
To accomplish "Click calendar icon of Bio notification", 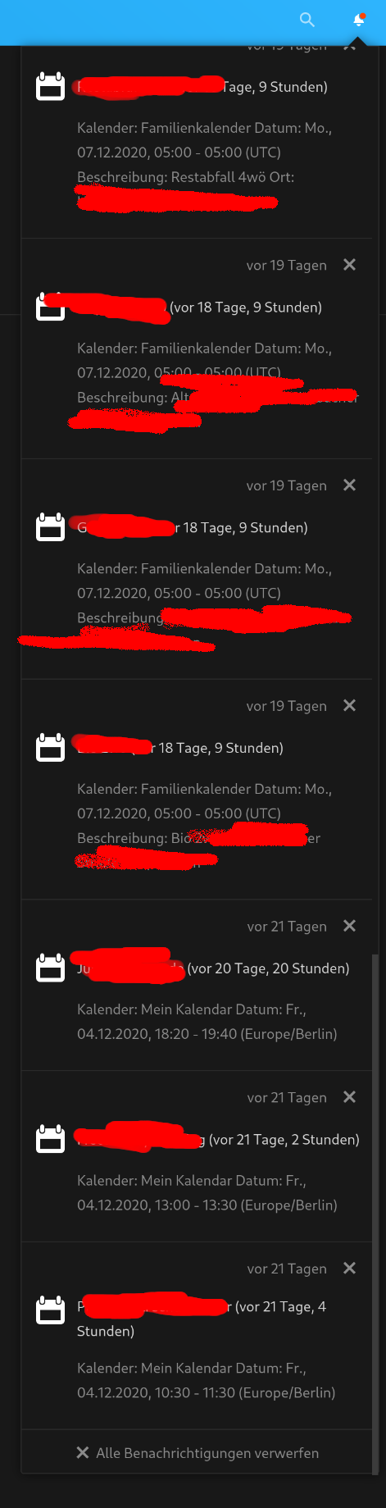I will 51,748.
